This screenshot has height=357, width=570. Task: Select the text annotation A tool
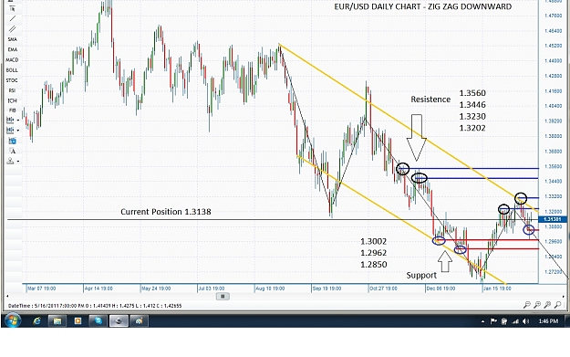13,151
